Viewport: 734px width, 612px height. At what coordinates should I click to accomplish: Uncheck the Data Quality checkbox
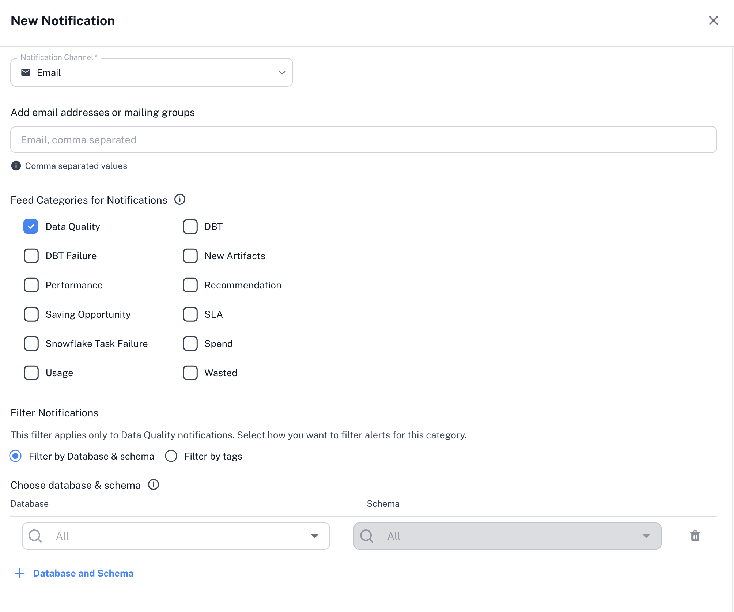31,227
